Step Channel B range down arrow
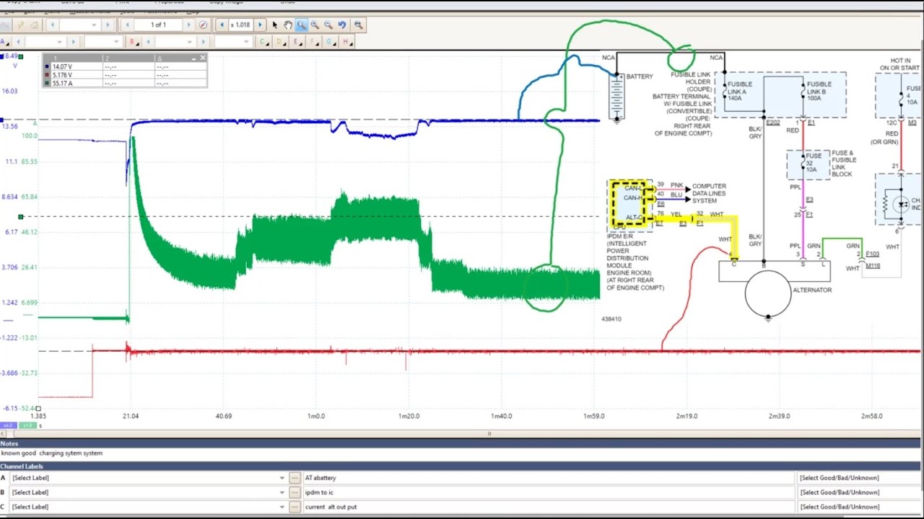The width and height of the screenshot is (924, 519). point(148,42)
